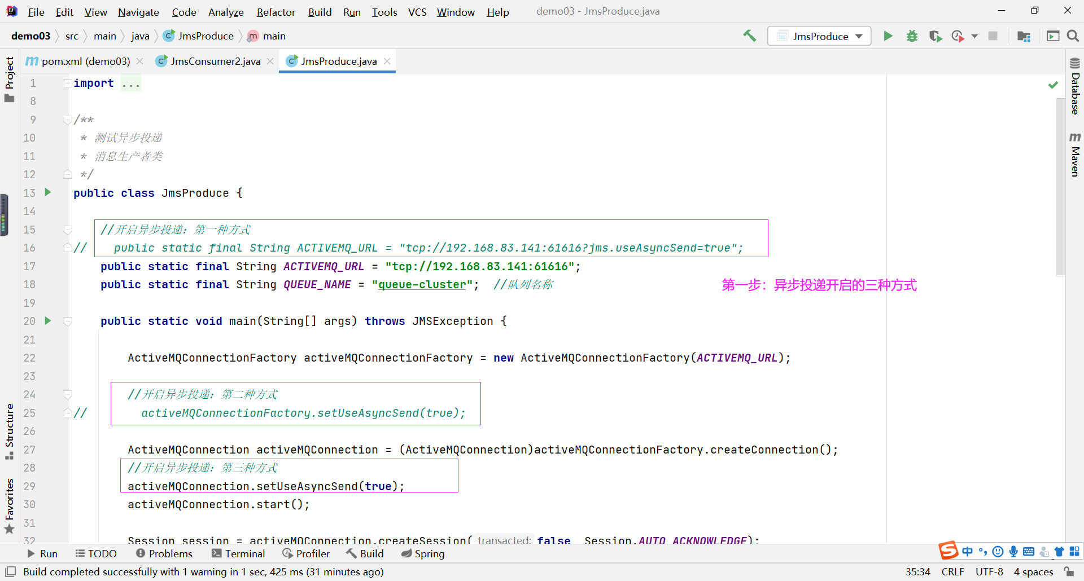This screenshot has width=1084, height=581.
Task: Click Sogou input method S icon
Action: click(x=948, y=550)
